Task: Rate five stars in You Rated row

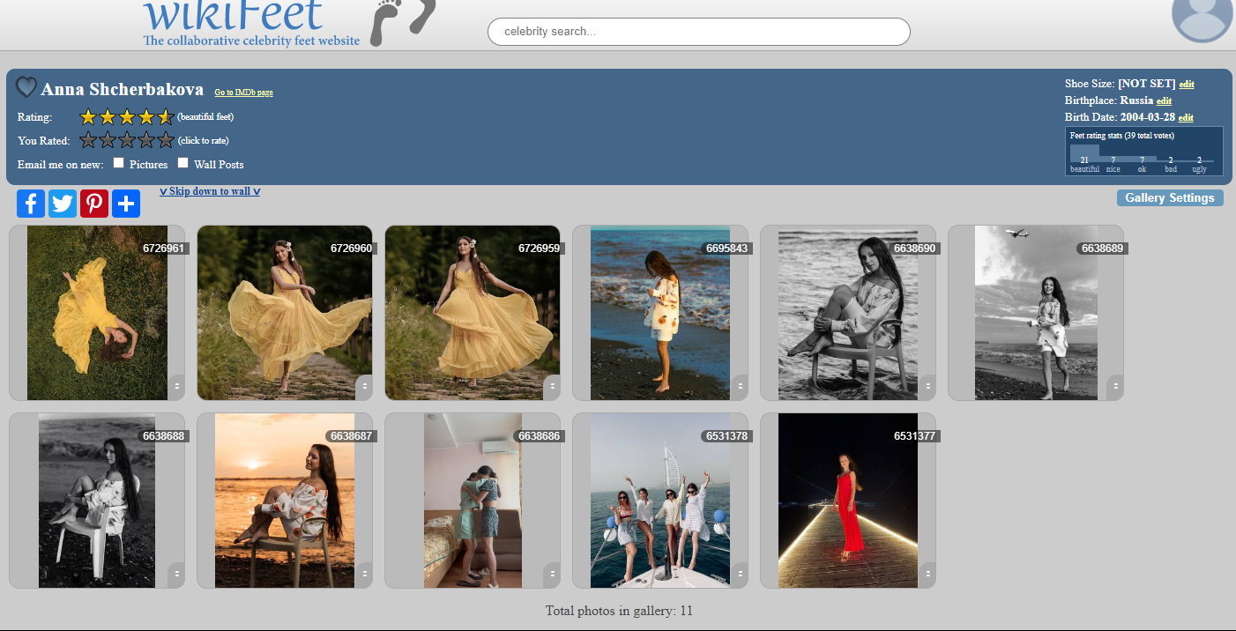Action: pyautogui.click(x=166, y=140)
